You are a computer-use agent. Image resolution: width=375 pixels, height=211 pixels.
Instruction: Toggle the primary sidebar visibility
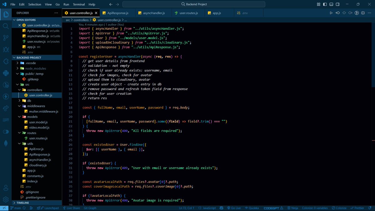point(324,4)
